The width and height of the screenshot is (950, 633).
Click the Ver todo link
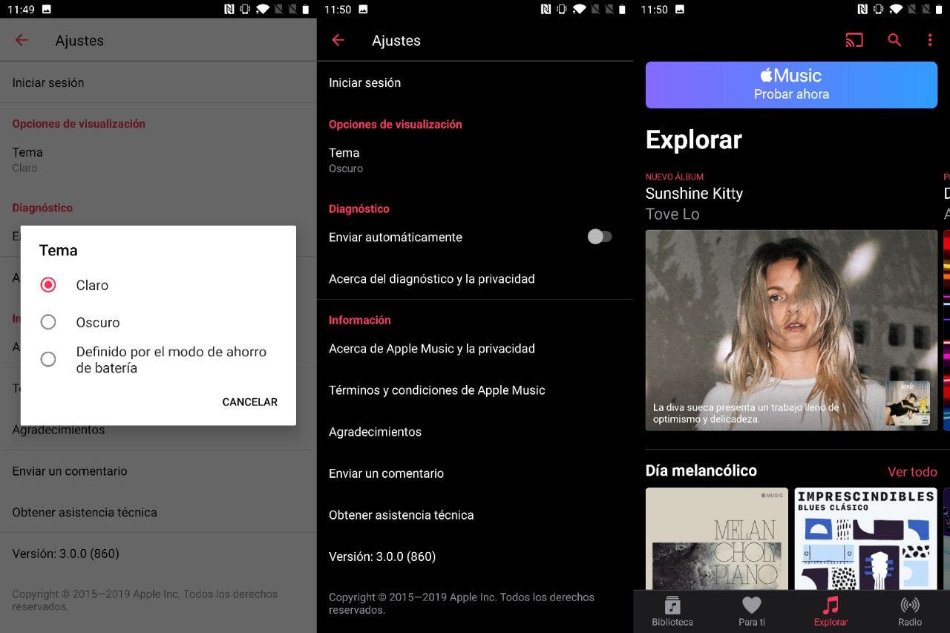(x=912, y=472)
